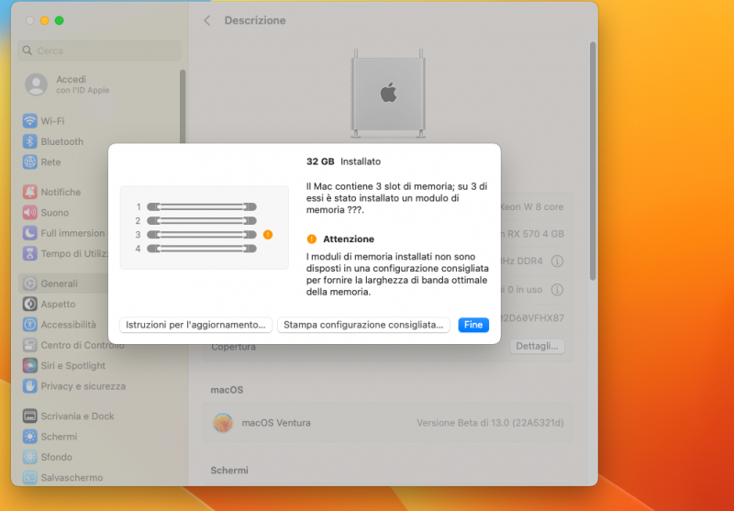
Task: Open Istruzioni per l'aggiornamento
Action: coord(195,325)
